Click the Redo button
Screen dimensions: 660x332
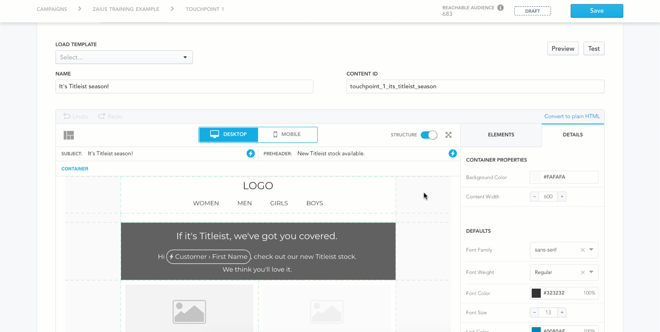coord(110,116)
